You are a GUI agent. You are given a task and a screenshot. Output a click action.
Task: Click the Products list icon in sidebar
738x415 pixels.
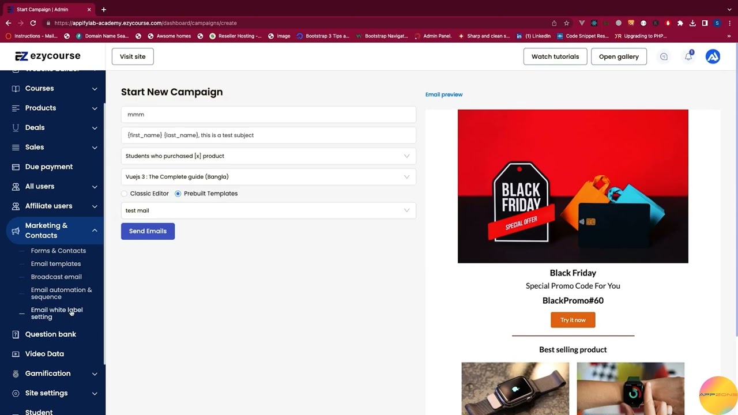(16, 108)
